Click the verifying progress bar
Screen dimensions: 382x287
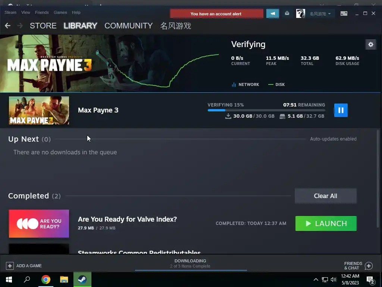(x=266, y=110)
